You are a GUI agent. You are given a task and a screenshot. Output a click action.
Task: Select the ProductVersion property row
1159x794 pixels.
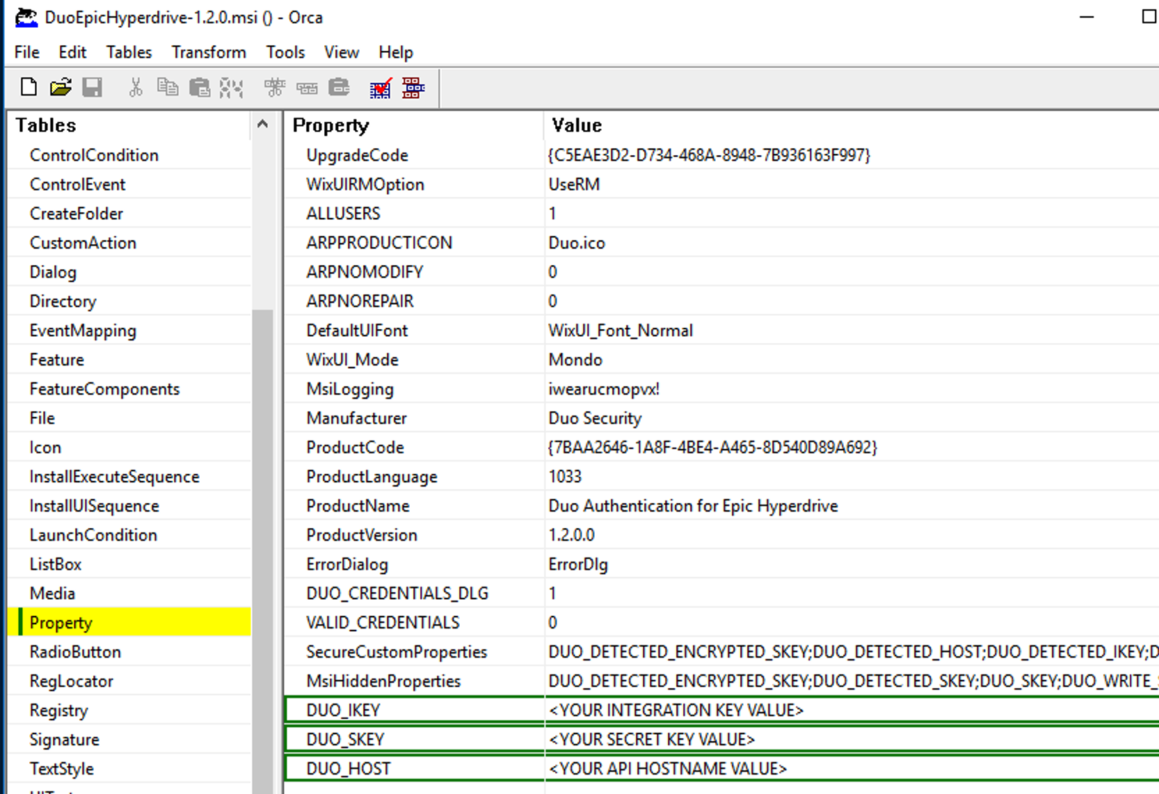(362, 535)
